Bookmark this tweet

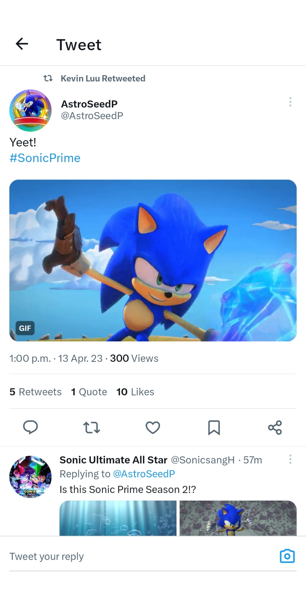(x=214, y=427)
